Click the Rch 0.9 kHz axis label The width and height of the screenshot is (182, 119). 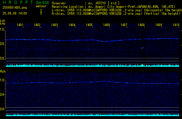pos(2,94)
